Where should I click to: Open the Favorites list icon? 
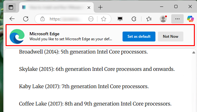[x=149, y=19]
